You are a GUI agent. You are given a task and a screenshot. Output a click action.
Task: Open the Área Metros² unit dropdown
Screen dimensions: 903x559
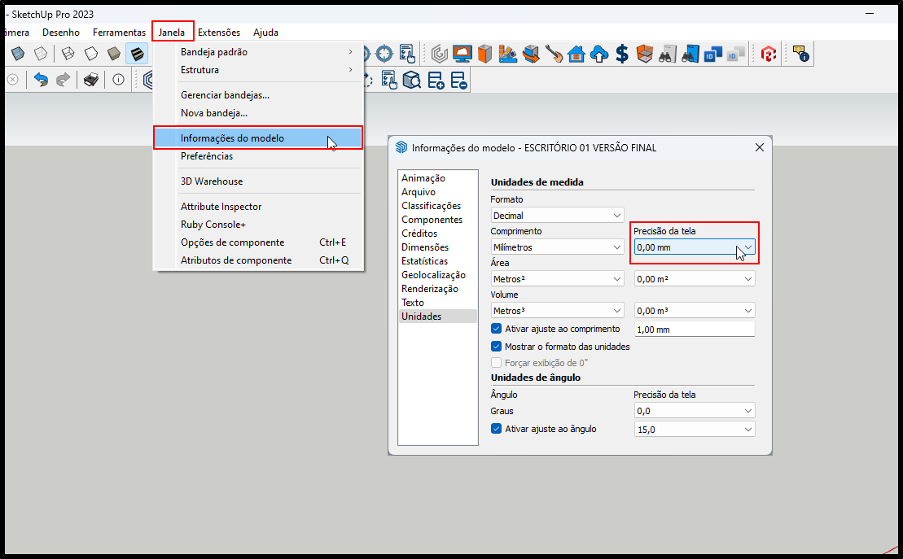coord(557,278)
